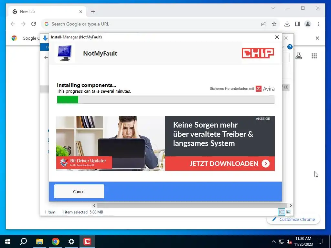Viewport: 331px width, 248px height.
Task: Go back in File Explorer
Action: click(x=46, y=57)
